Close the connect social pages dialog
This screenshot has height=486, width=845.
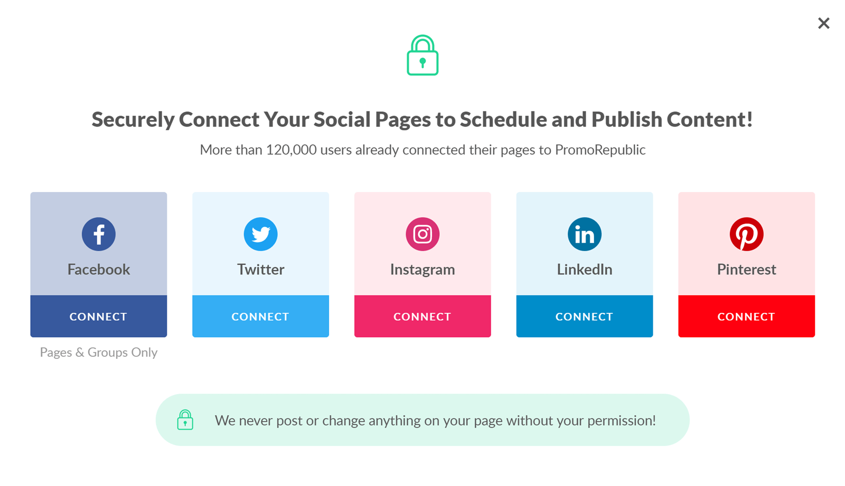coord(823,23)
